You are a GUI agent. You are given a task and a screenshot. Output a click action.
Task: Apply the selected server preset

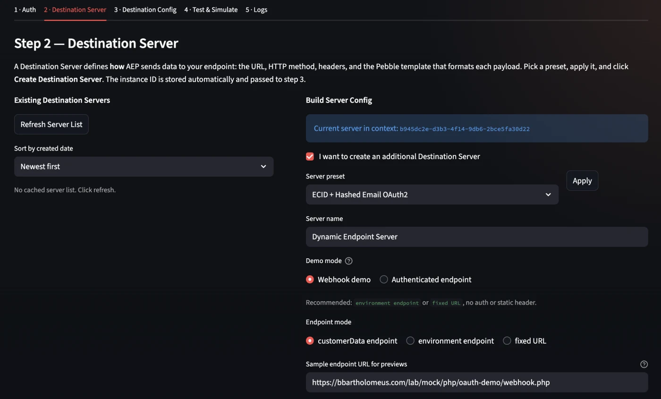[x=582, y=181]
